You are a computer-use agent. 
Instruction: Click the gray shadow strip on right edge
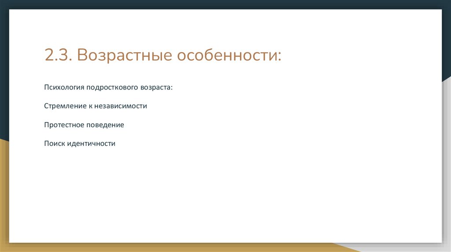point(447,161)
